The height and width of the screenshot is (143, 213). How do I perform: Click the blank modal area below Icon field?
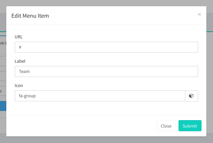pyautogui.click(x=106, y=108)
